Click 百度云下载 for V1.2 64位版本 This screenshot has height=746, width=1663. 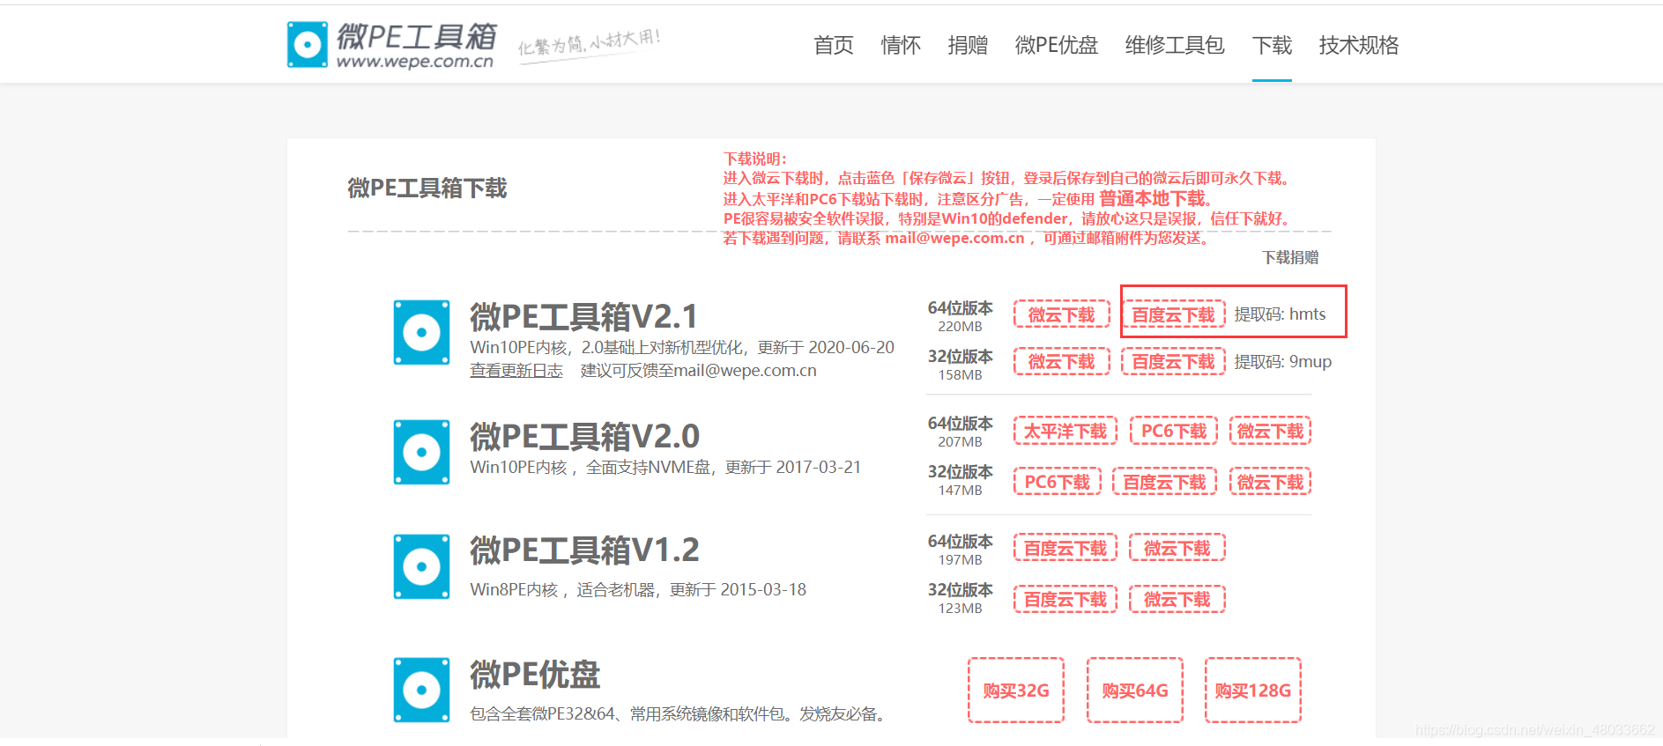point(1065,548)
